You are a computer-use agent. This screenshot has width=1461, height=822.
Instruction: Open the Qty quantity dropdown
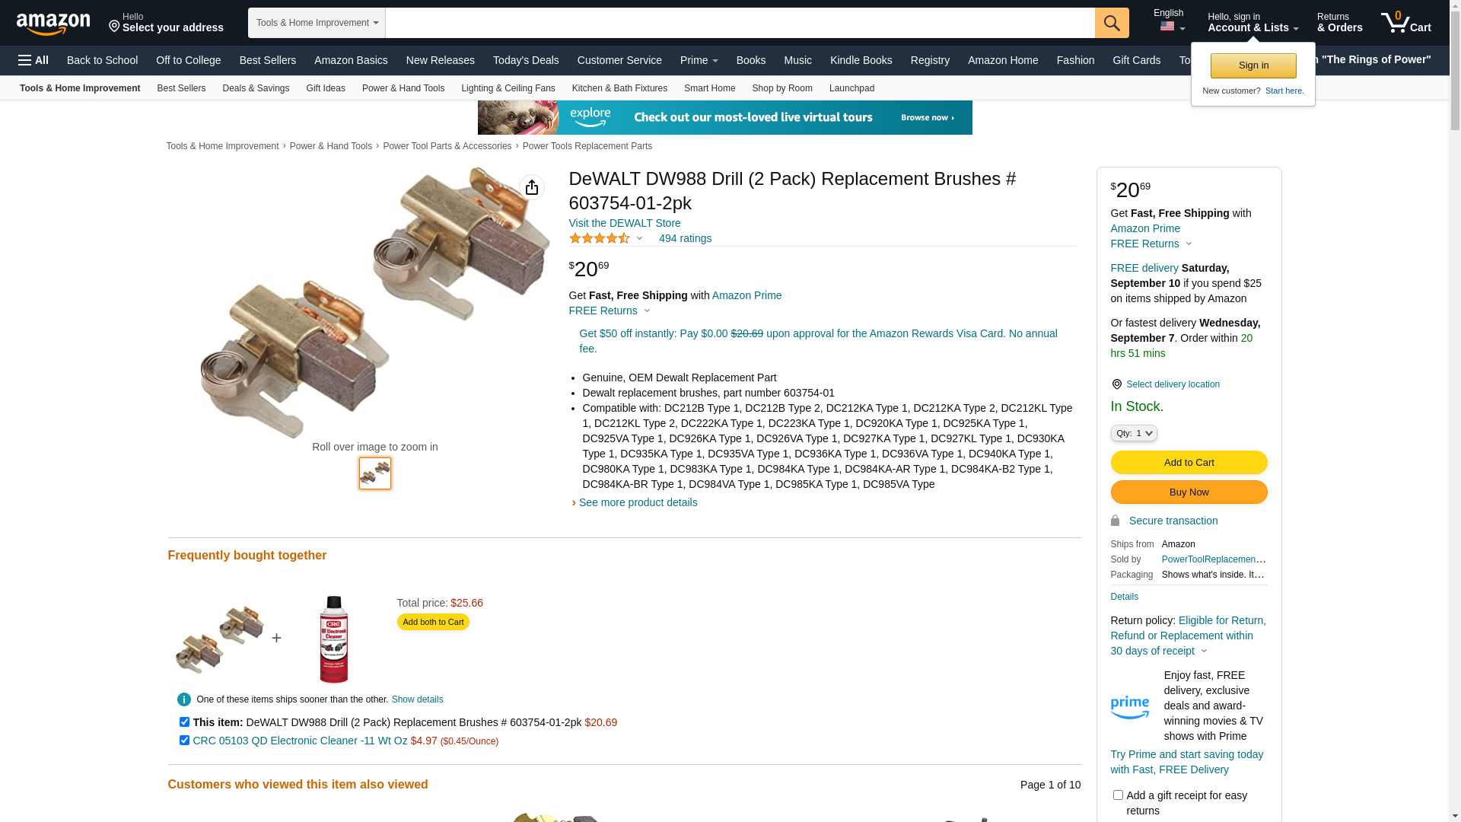pos(1134,433)
